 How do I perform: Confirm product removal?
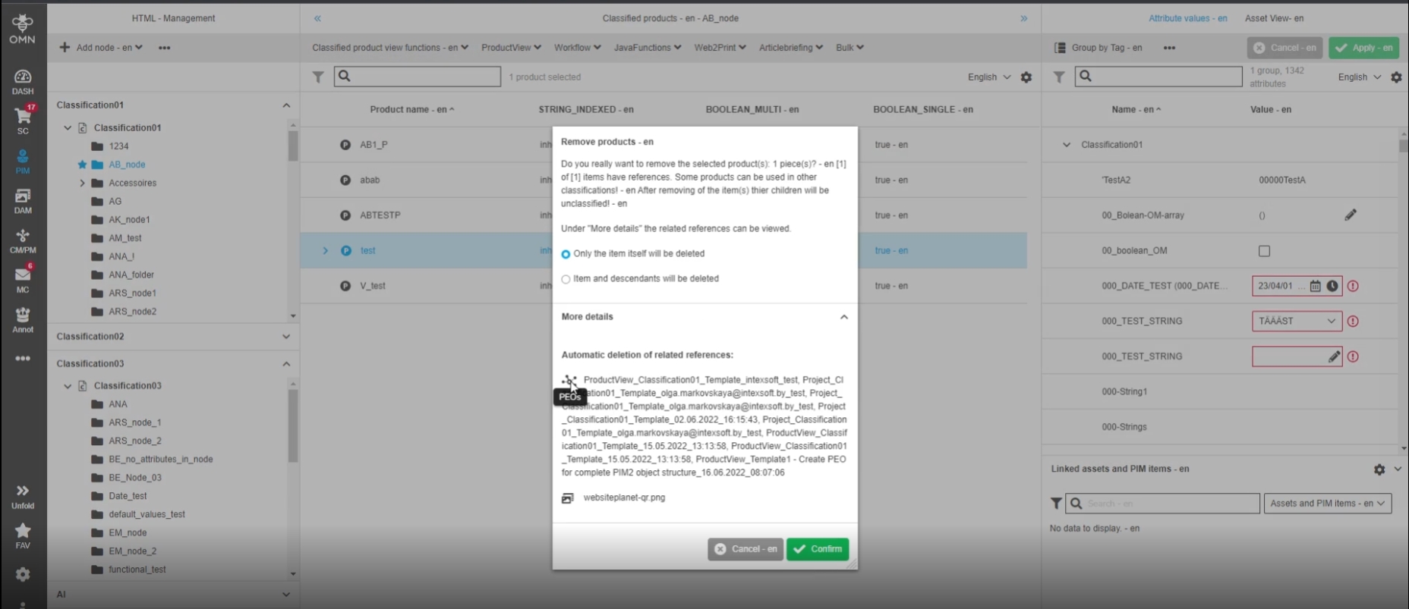[818, 549]
